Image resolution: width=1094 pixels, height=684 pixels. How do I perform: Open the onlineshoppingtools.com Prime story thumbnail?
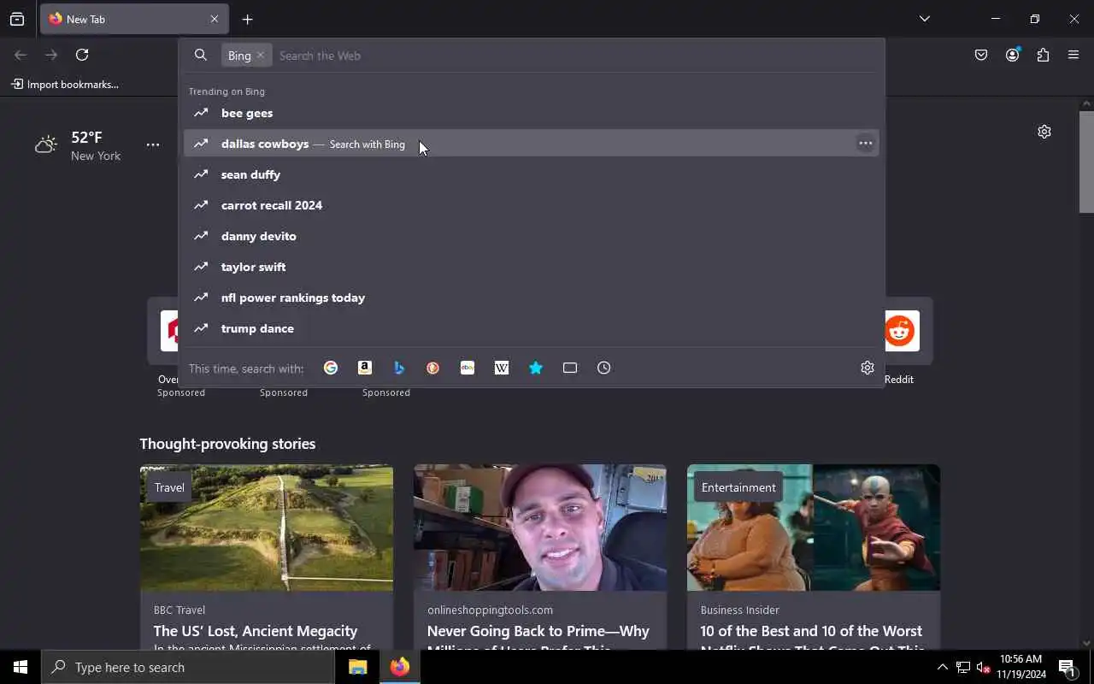tap(540, 528)
